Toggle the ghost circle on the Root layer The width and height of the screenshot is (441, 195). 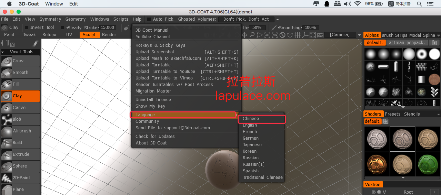379,192
